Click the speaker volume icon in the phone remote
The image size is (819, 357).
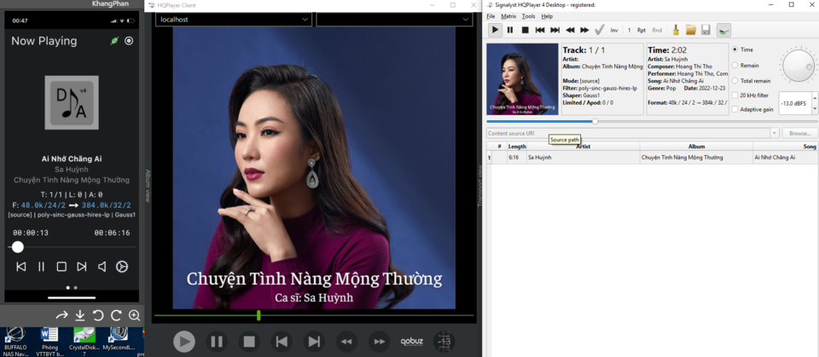(102, 267)
